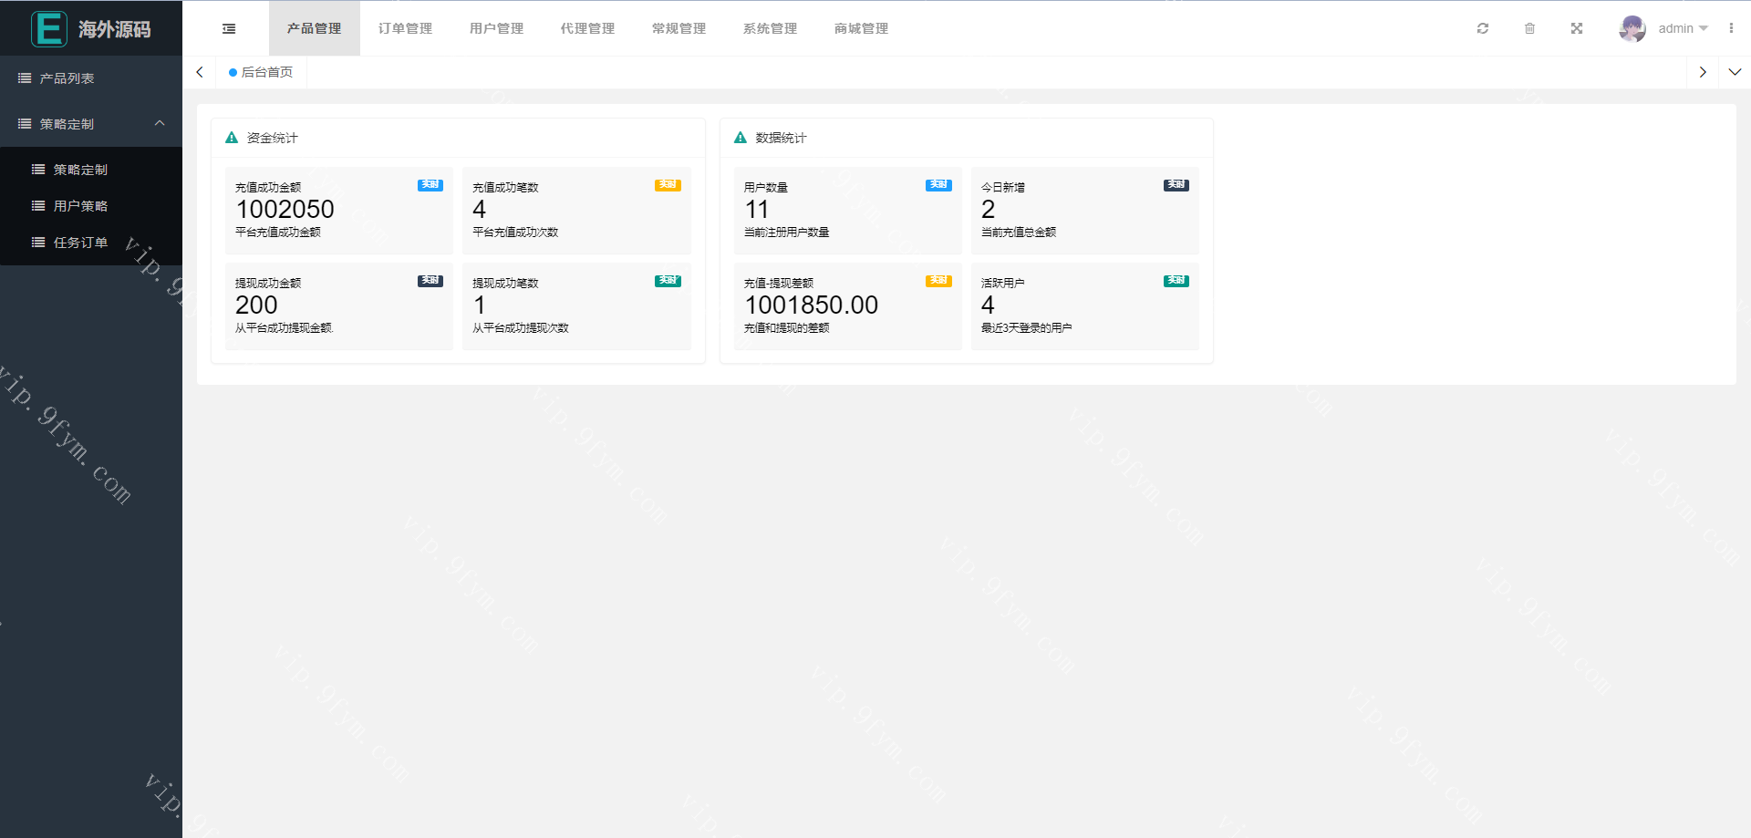Image resolution: width=1751 pixels, height=838 pixels.
Task: Click the sidebar collapse menu icon
Action: click(229, 29)
